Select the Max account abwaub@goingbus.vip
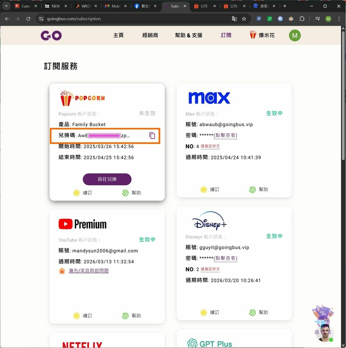The height and width of the screenshot is (348, 346). [226, 124]
